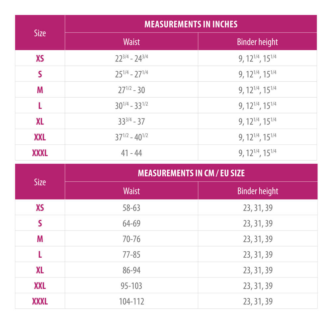Select the waist range "77-85"
This screenshot has height=332, width=332.
click(x=131, y=255)
